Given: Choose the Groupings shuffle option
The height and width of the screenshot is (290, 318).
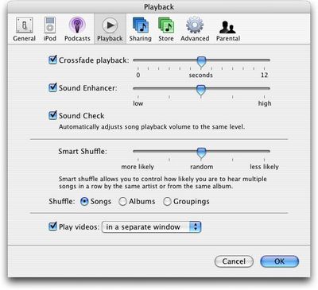Looking at the screenshot, I should [x=167, y=202].
